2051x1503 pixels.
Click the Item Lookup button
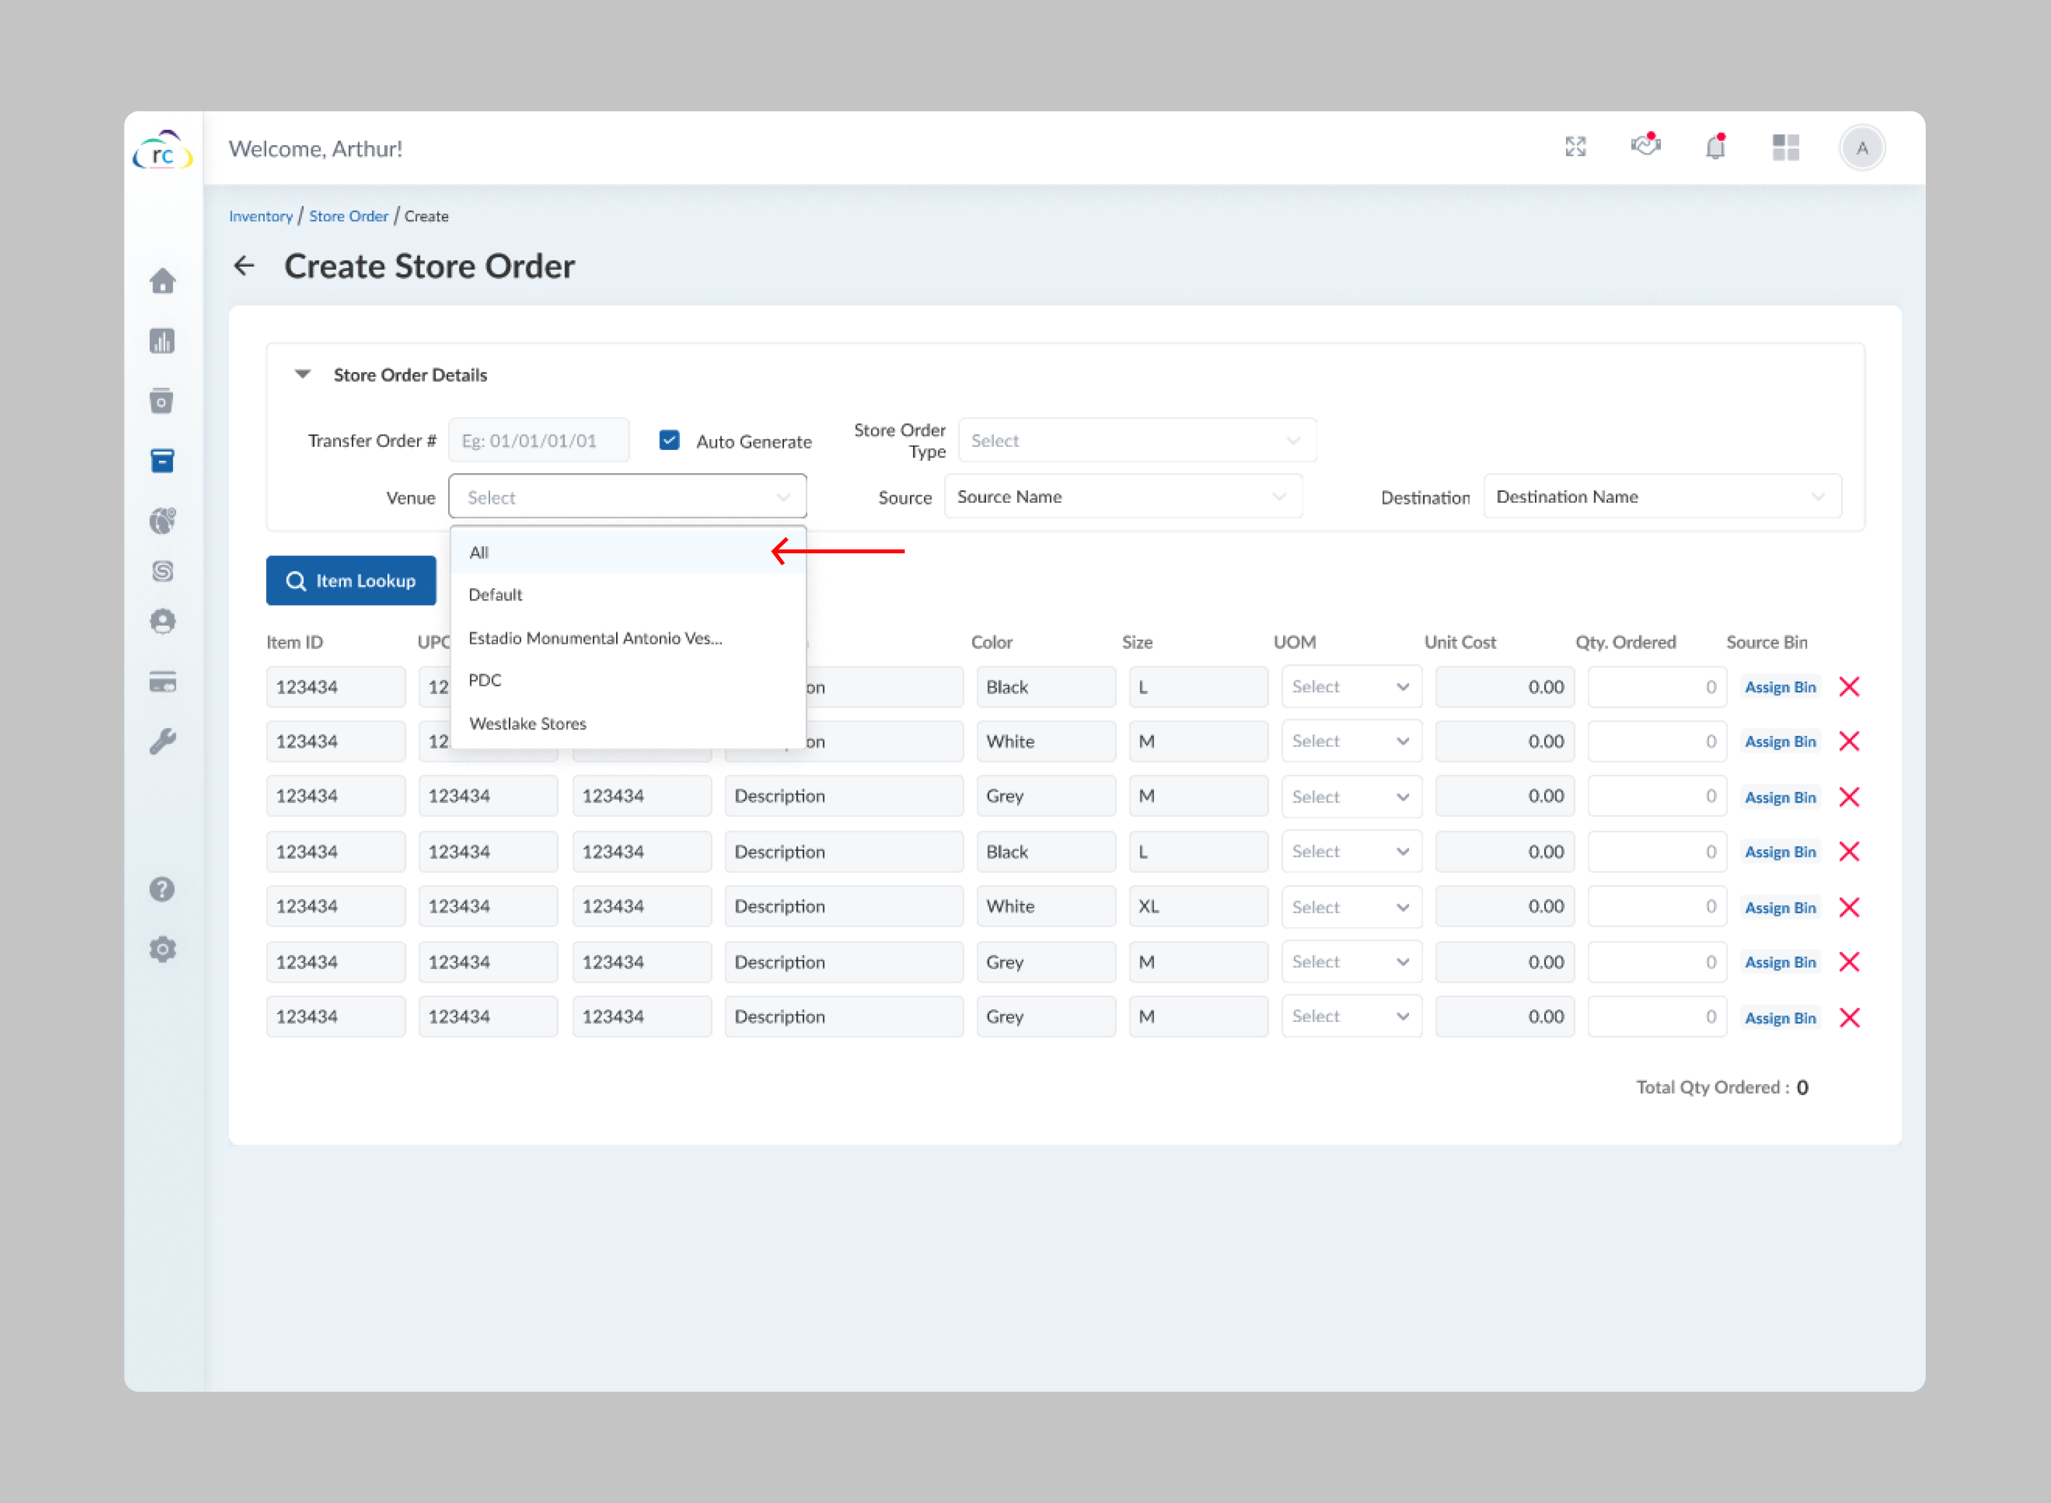click(350, 580)
